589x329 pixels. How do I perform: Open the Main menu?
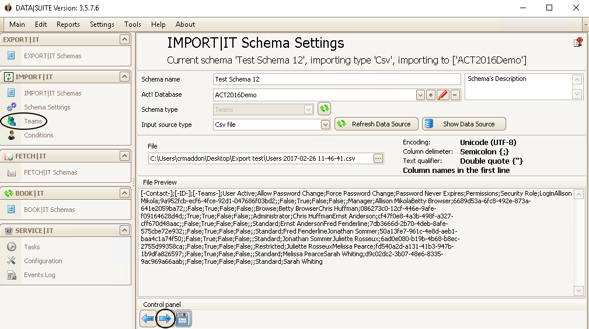click(x=18, y=24)
